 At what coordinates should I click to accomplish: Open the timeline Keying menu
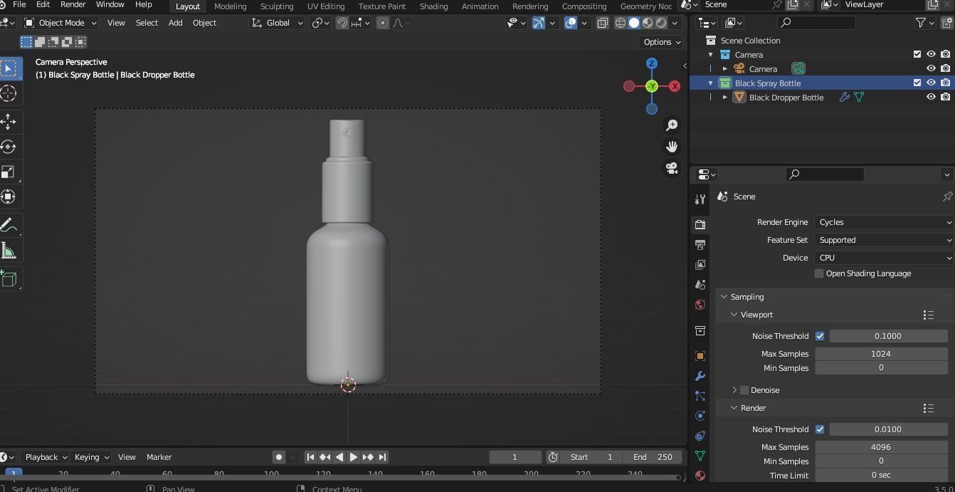[91, 457]
